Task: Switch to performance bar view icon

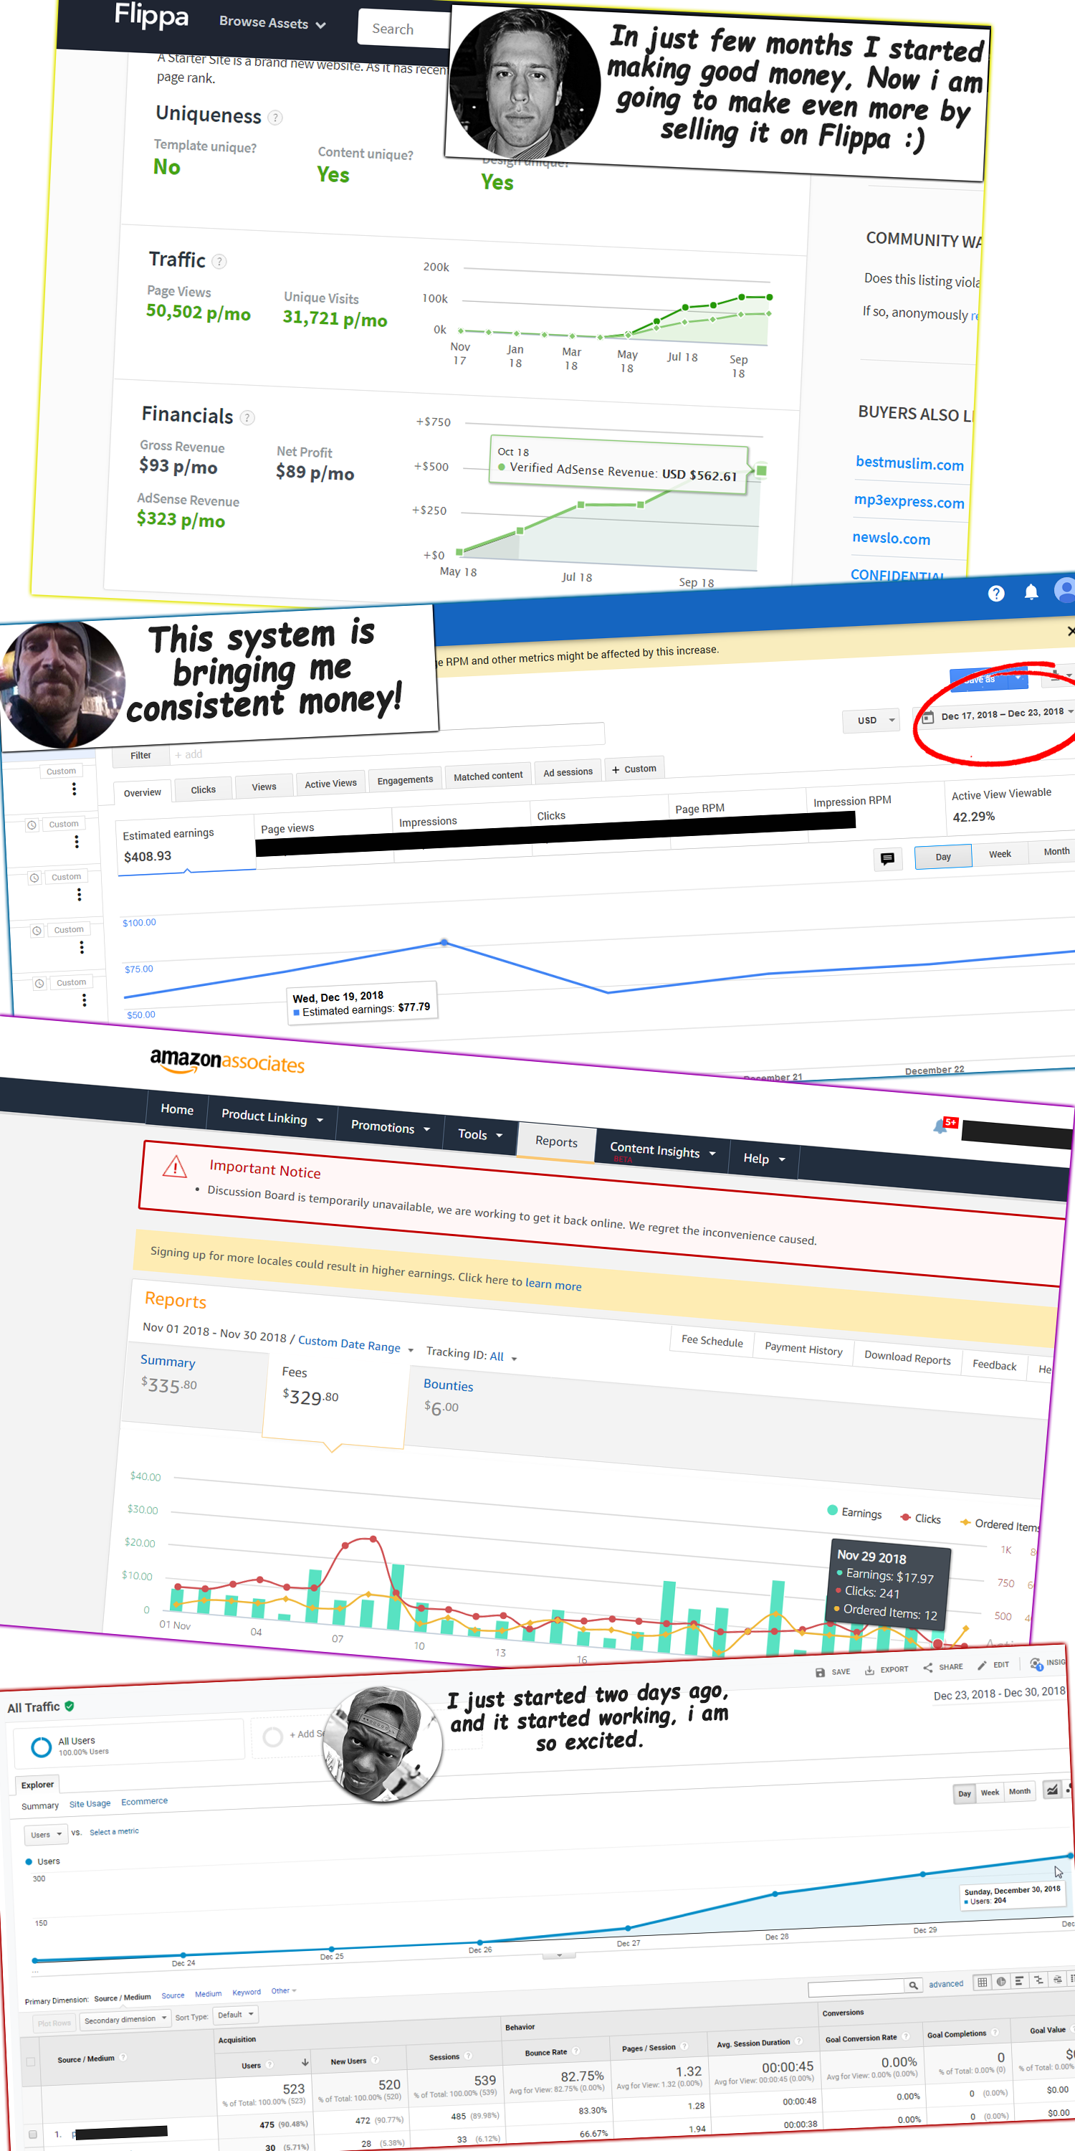Action: click(1019, 1980)
